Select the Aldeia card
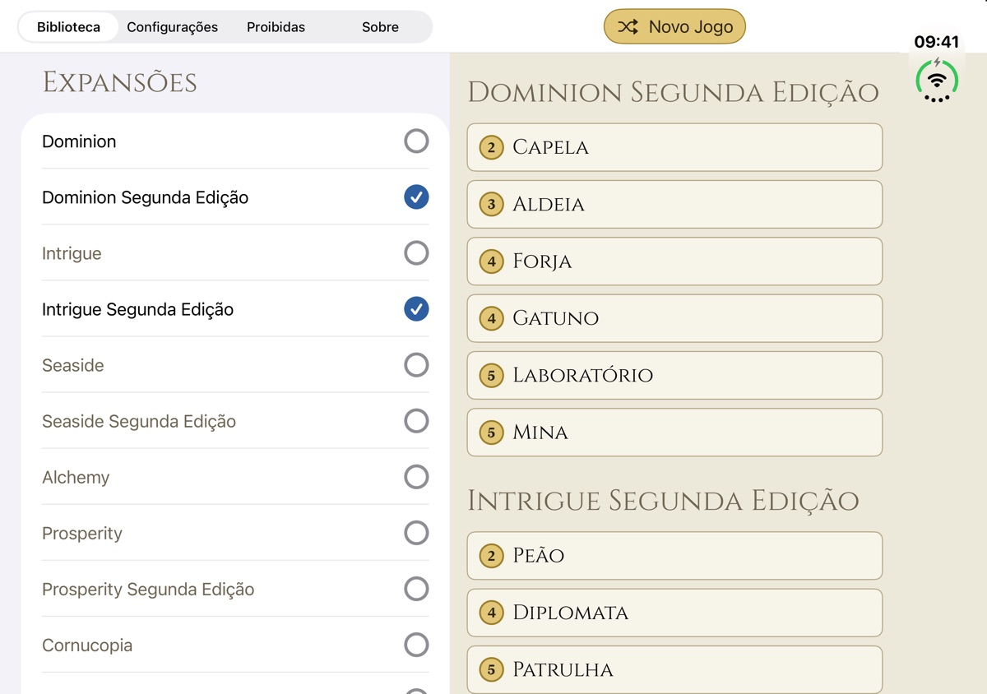This screenshot has height=694, width=987. point(674,204)
